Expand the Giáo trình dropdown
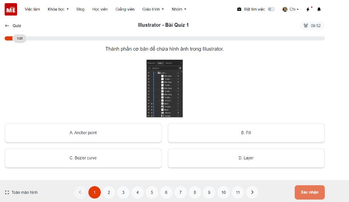Screen dimensions: 349x202 153,9
